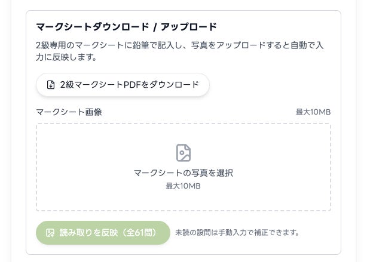Click the image file icon in the upload area

[x=183, y=153]
